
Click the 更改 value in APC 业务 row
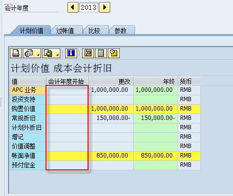111,90
